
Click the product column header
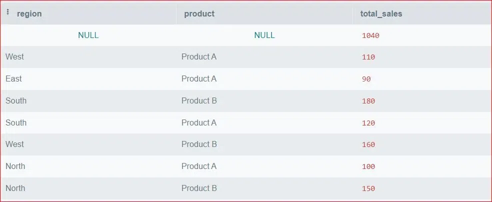pos(199,13)
